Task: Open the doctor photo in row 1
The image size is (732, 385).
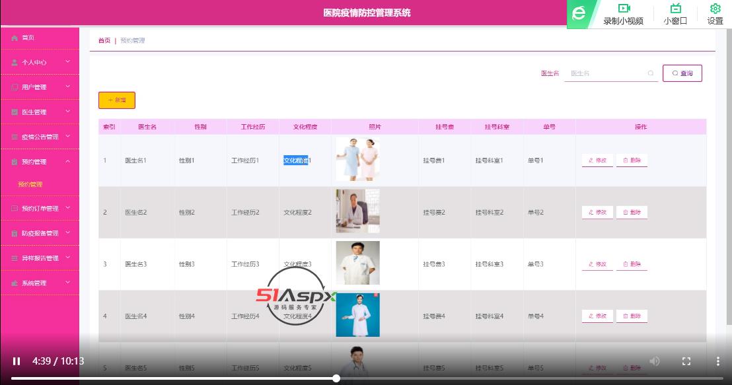Action: tap(357, 160)
